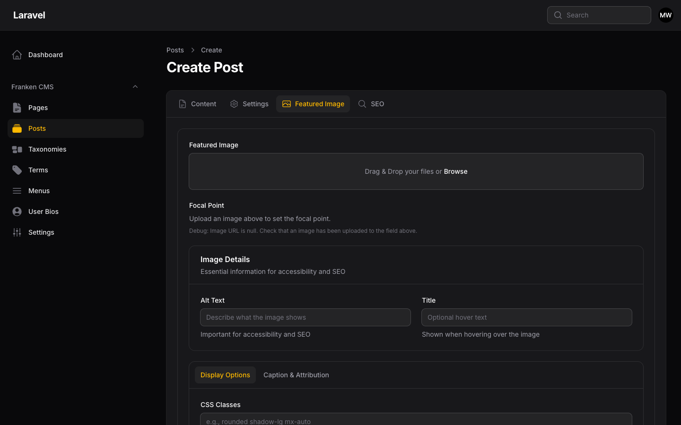Open User Bios via the person icon
681x425 pixels.
point(17,211)
